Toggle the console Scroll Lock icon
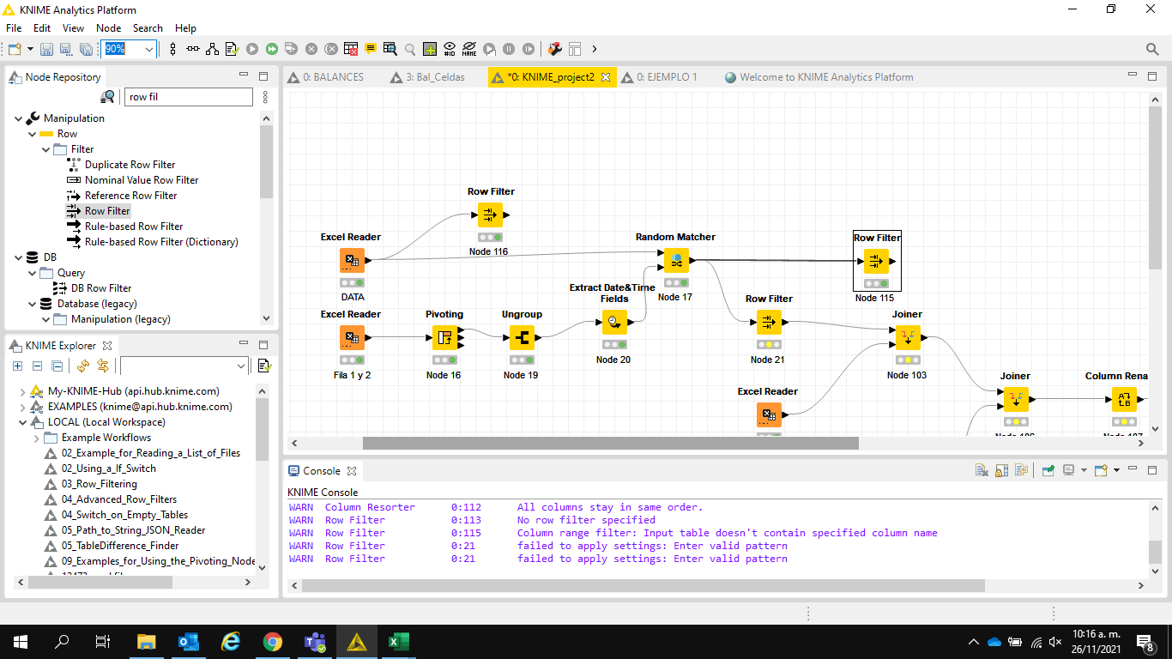1172x659 pixels. (1002, 470)
